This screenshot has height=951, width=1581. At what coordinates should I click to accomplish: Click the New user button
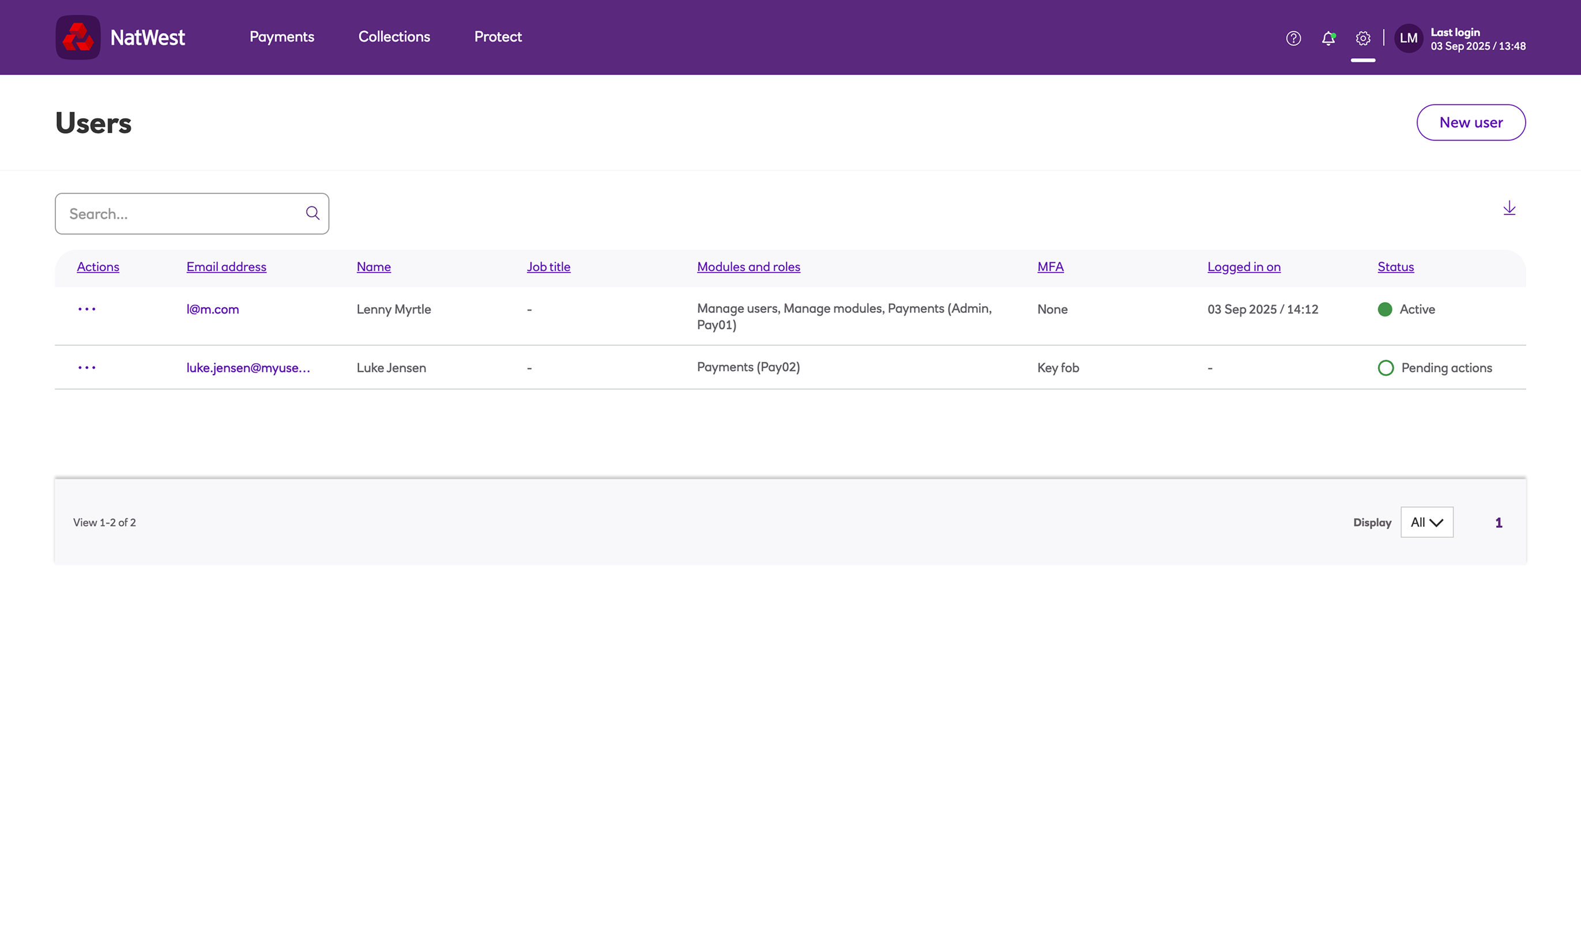tap(1470, 122)
